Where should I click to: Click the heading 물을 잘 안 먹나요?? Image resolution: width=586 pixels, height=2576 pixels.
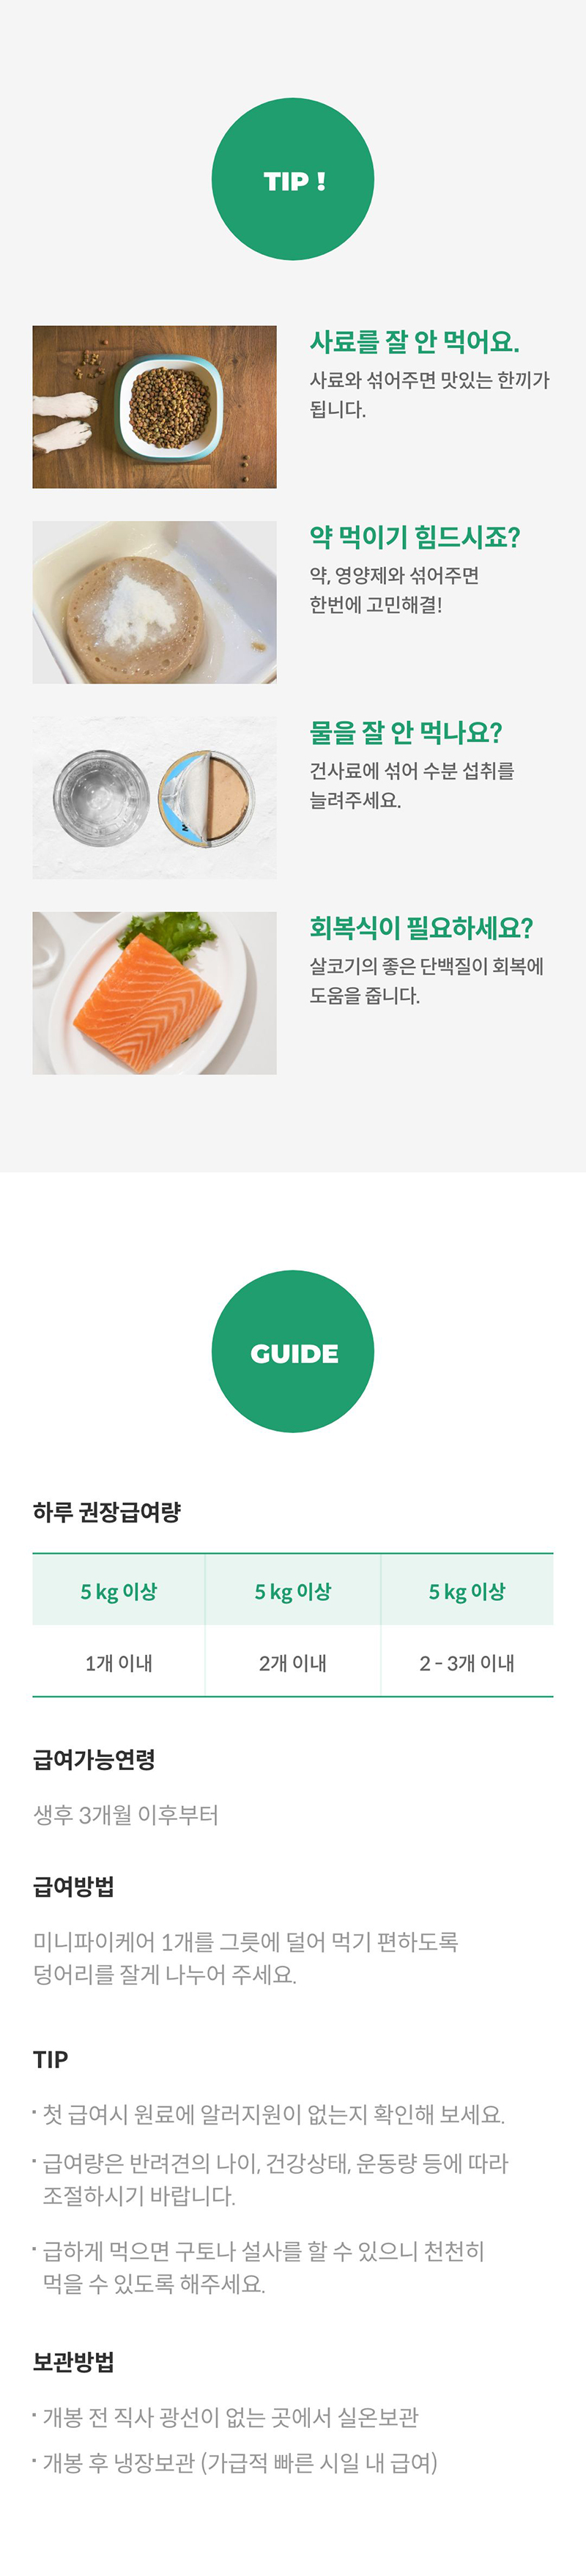point(406,733)
